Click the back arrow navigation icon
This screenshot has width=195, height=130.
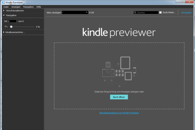(x=6, y=27)
